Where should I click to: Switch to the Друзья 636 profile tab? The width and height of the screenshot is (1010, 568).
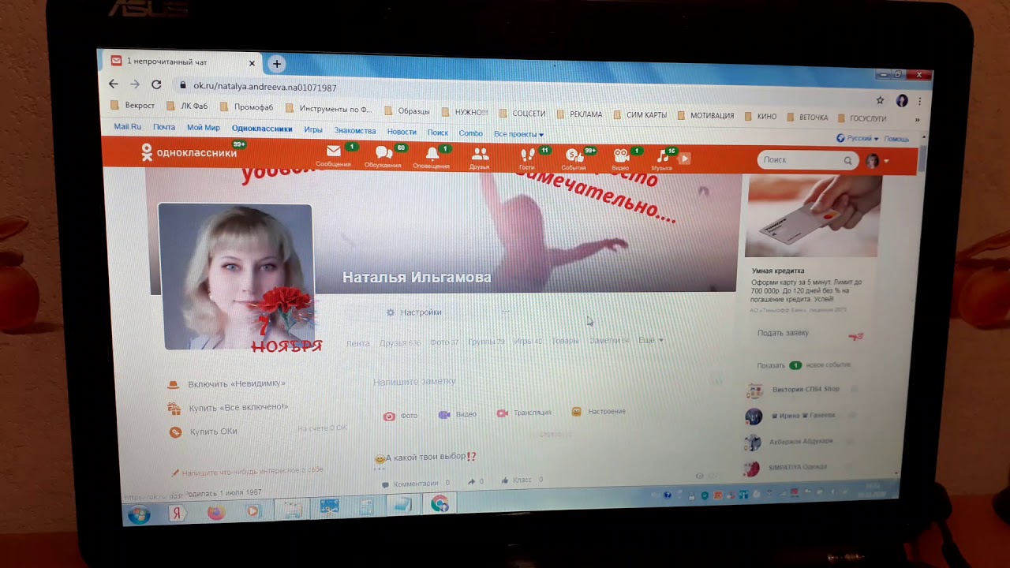tap(400, 343)
